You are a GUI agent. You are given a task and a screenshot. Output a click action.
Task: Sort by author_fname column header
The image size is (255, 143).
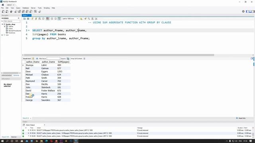[x=33, y=62]
